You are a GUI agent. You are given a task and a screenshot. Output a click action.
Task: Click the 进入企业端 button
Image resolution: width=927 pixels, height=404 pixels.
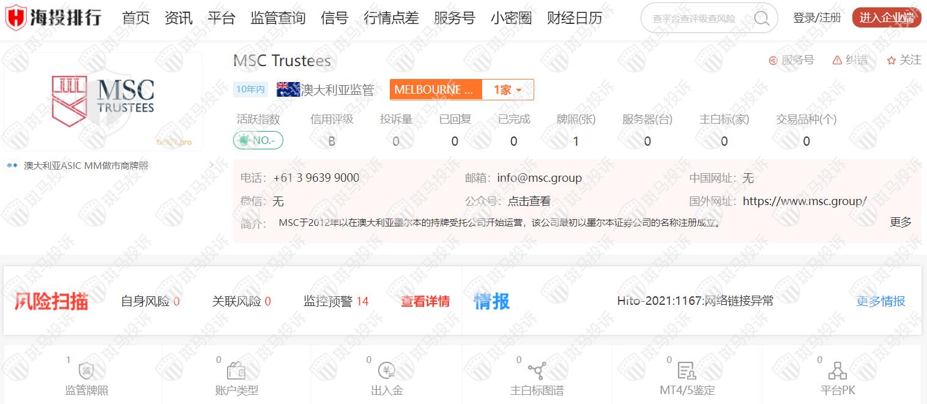(x=886, y=18)
